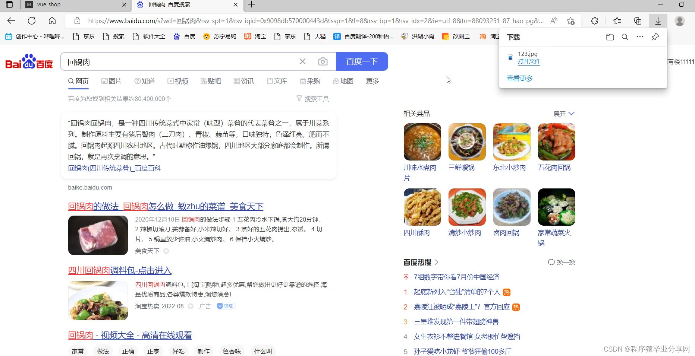Image resolution: width=695 pixels, height=356 pixels.
Task: Select the 家常 video filter chip
Action: tap(78, 351)
